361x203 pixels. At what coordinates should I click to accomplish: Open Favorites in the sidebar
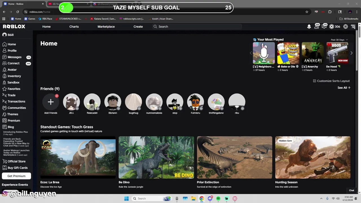[14, 89]
